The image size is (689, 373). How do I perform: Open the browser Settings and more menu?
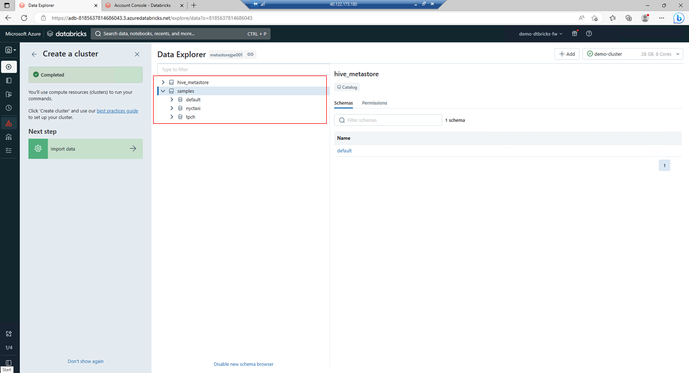click(x=662, y=18)
